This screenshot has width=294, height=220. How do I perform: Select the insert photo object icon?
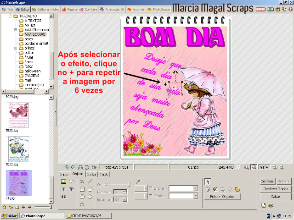tap(63, 181)
